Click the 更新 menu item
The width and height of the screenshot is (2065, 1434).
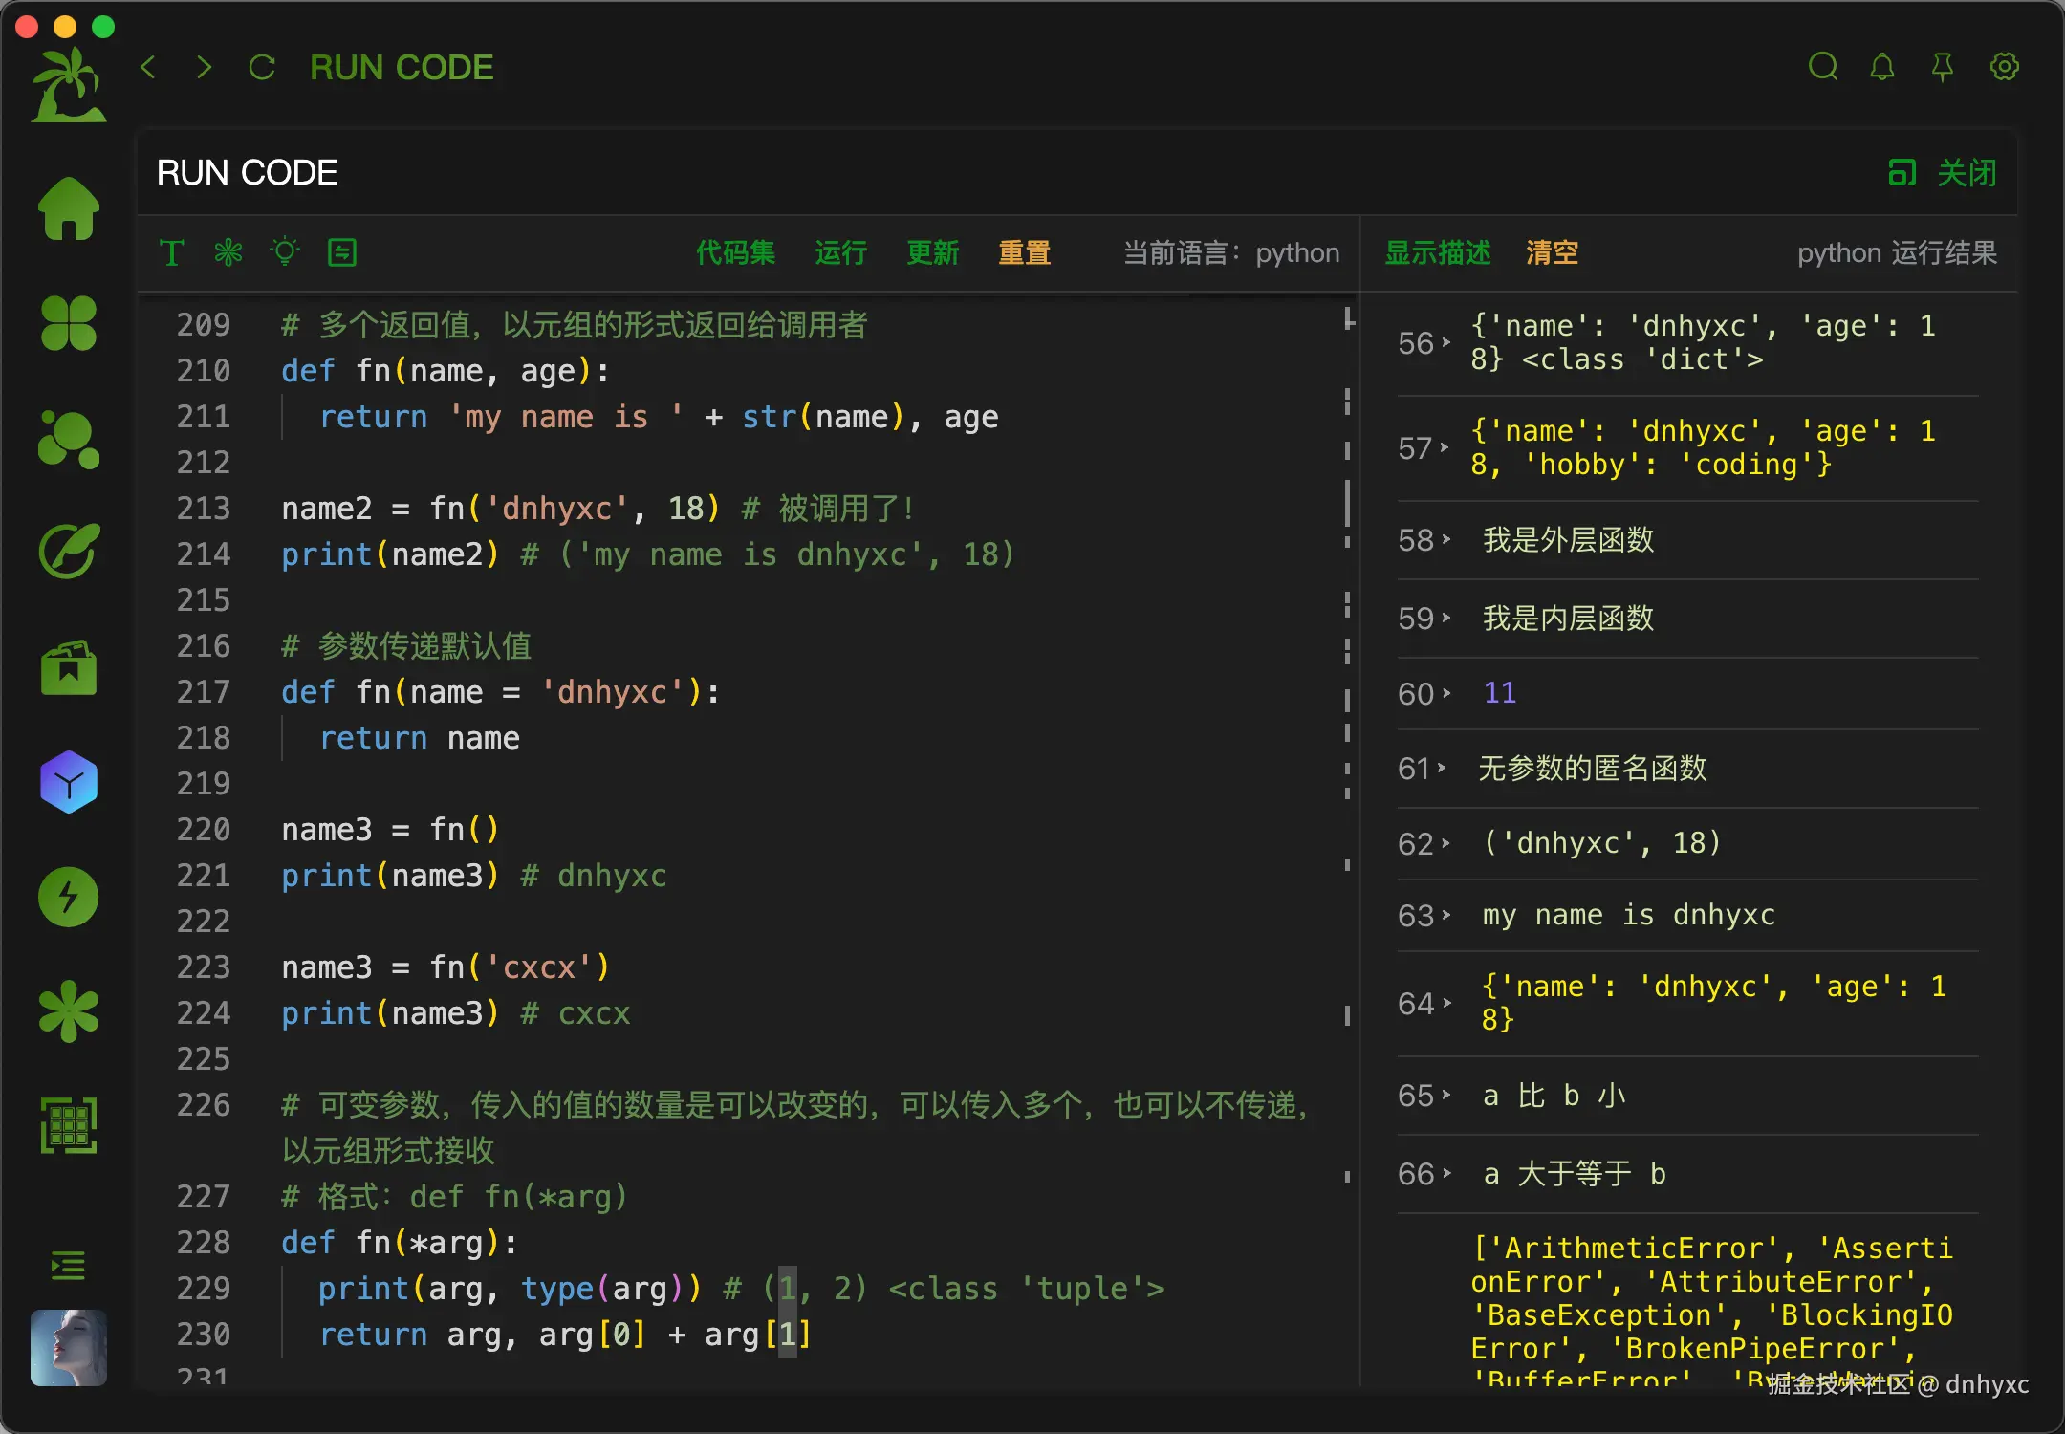[x=932, y=252]
